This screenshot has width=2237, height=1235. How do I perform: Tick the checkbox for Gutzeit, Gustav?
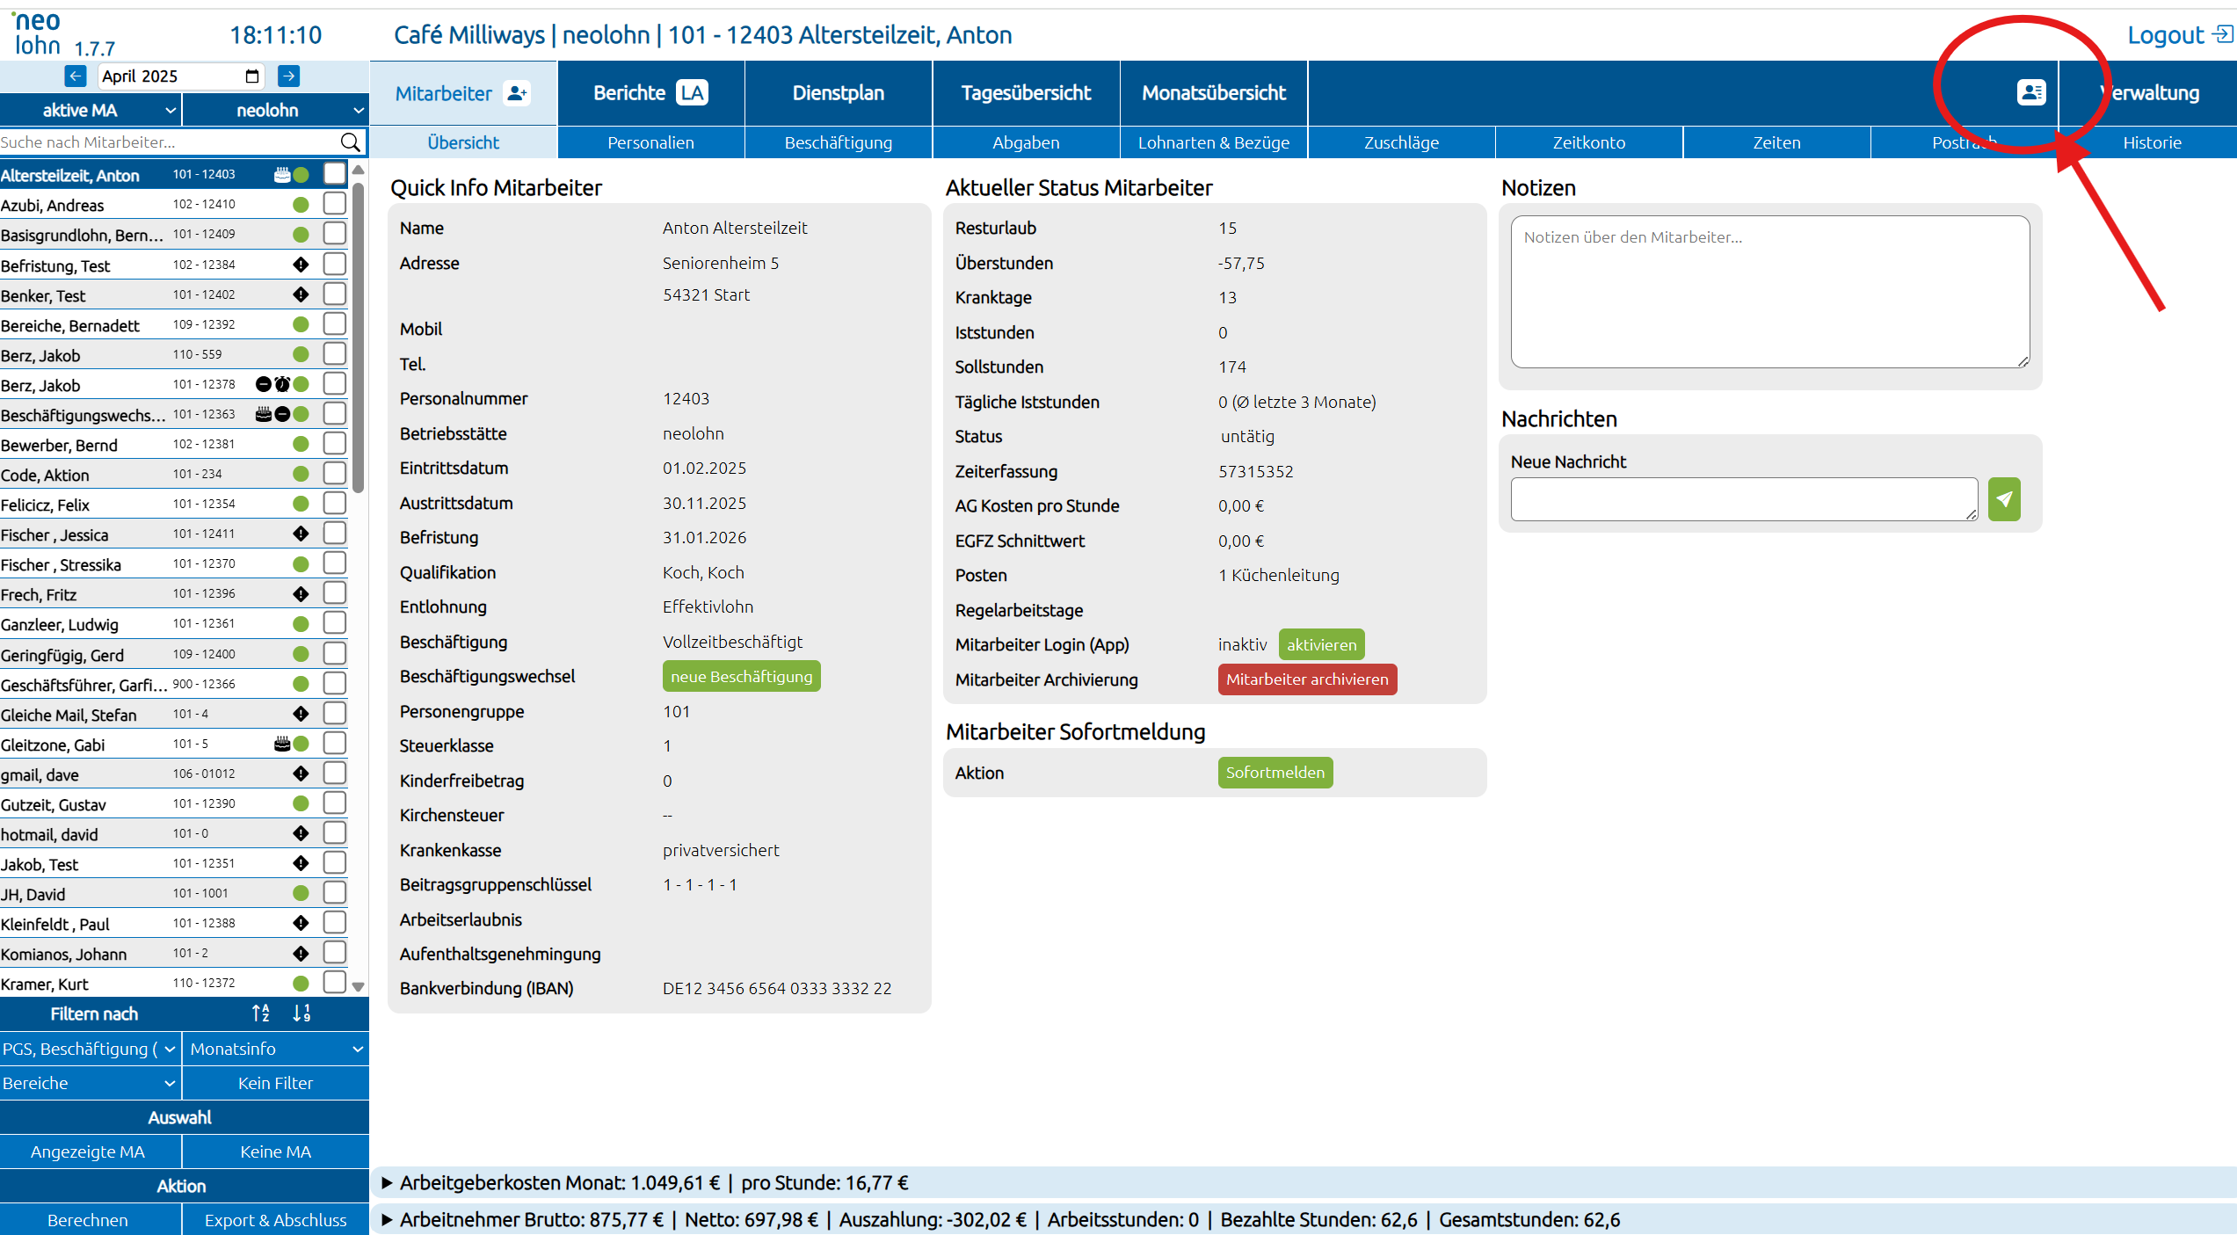pos(335,803)
